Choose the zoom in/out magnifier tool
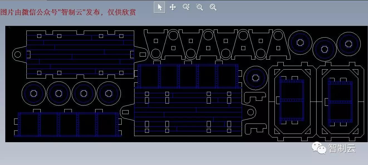This screenshot has height=165, width=368. point(186,7)
